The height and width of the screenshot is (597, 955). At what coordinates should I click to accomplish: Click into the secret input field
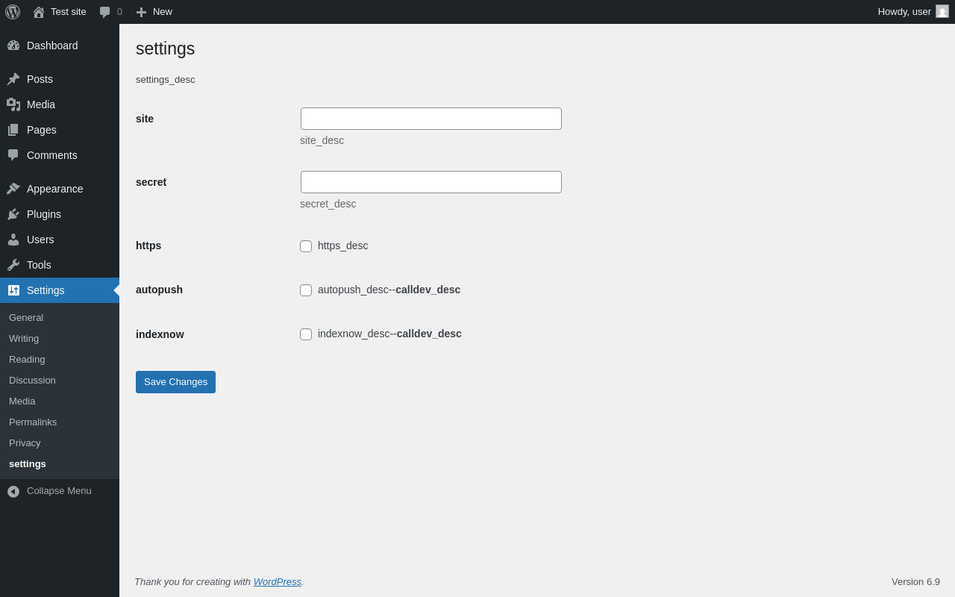pyautogui.click(x=431, y=182)
